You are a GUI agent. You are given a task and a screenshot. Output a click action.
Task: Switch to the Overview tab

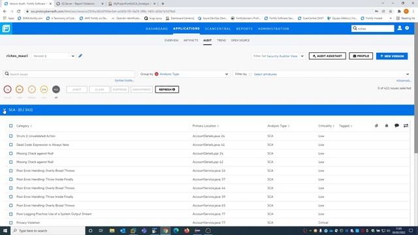(171, 40)
